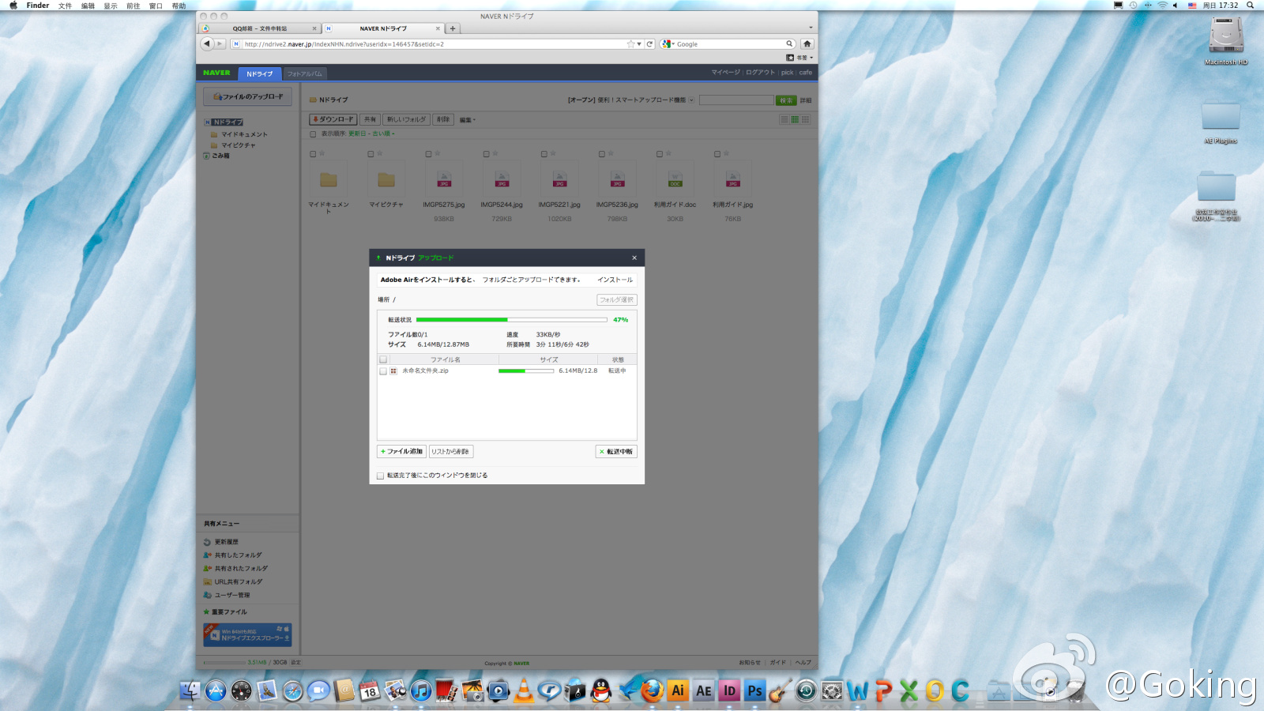Check the select-all box beside 表示順序
Screen dimensions: 1264x711
313,134
